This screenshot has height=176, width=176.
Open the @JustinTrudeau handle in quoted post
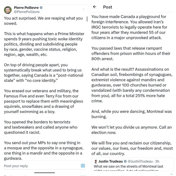click(x=140, y=161)
